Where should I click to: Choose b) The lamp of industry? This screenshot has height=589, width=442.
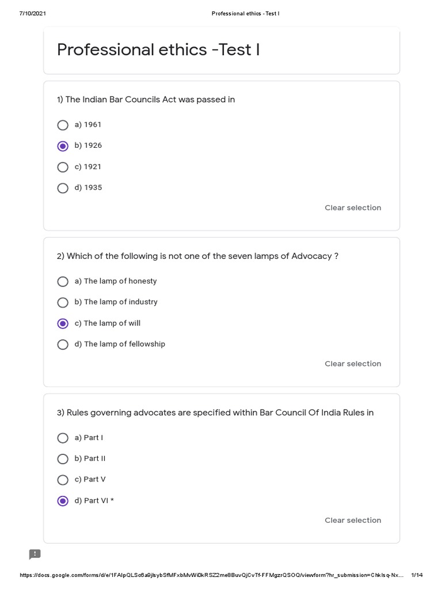click(x=63, y=302)
